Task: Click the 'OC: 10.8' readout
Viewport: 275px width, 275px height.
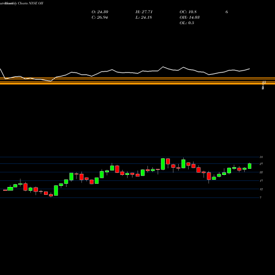Action: click(x=188, y=12)
